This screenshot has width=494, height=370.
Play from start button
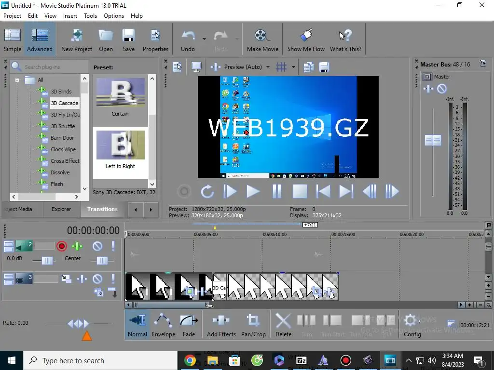pos(230,191)
